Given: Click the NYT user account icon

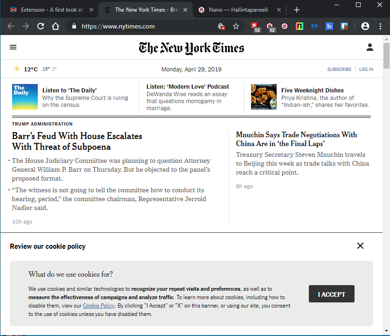Looking at the screenshot, I should [369, 47].
